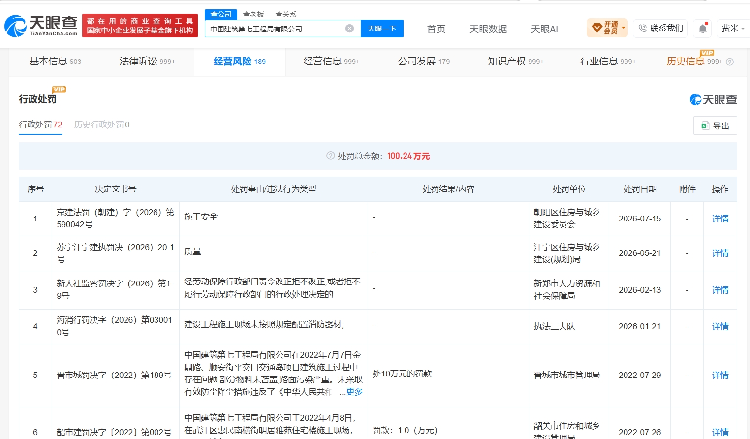Open 详情 for the 韶市建罚决字 row
750x439 pixels.
(x=720, y=432)
